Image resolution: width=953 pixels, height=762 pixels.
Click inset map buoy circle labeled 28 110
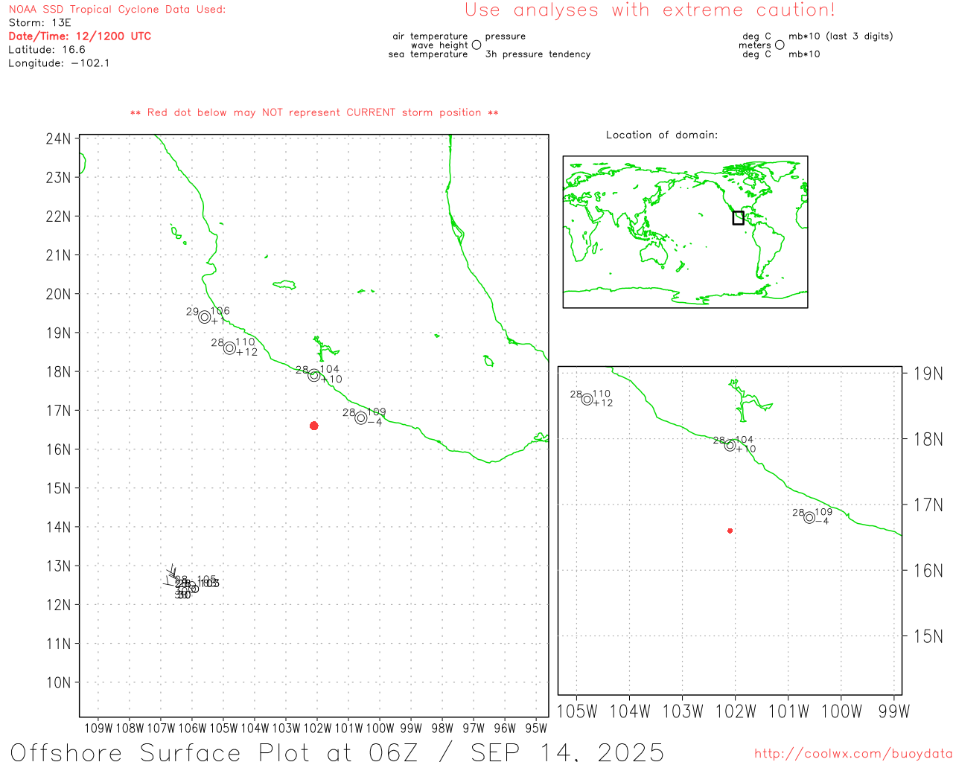click(587, 400)
